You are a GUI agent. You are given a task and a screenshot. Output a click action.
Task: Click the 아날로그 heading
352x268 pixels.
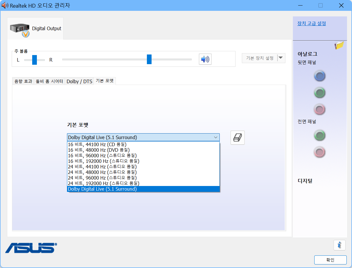pos(308,54)
